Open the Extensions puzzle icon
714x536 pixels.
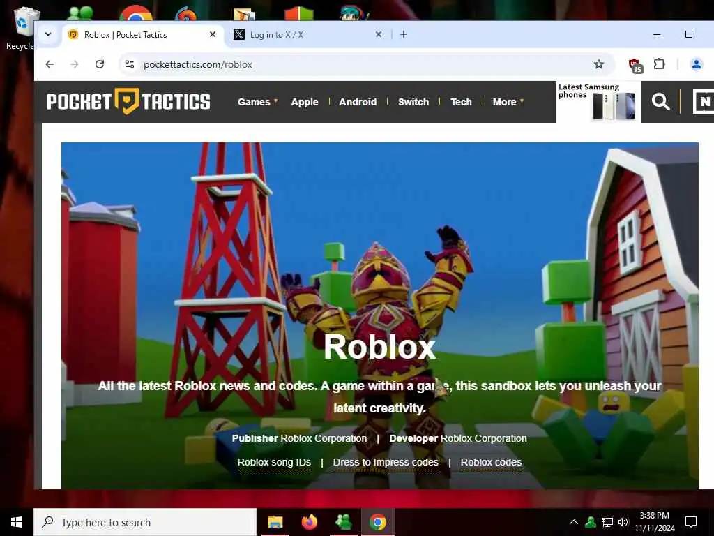tap(659, 64)
